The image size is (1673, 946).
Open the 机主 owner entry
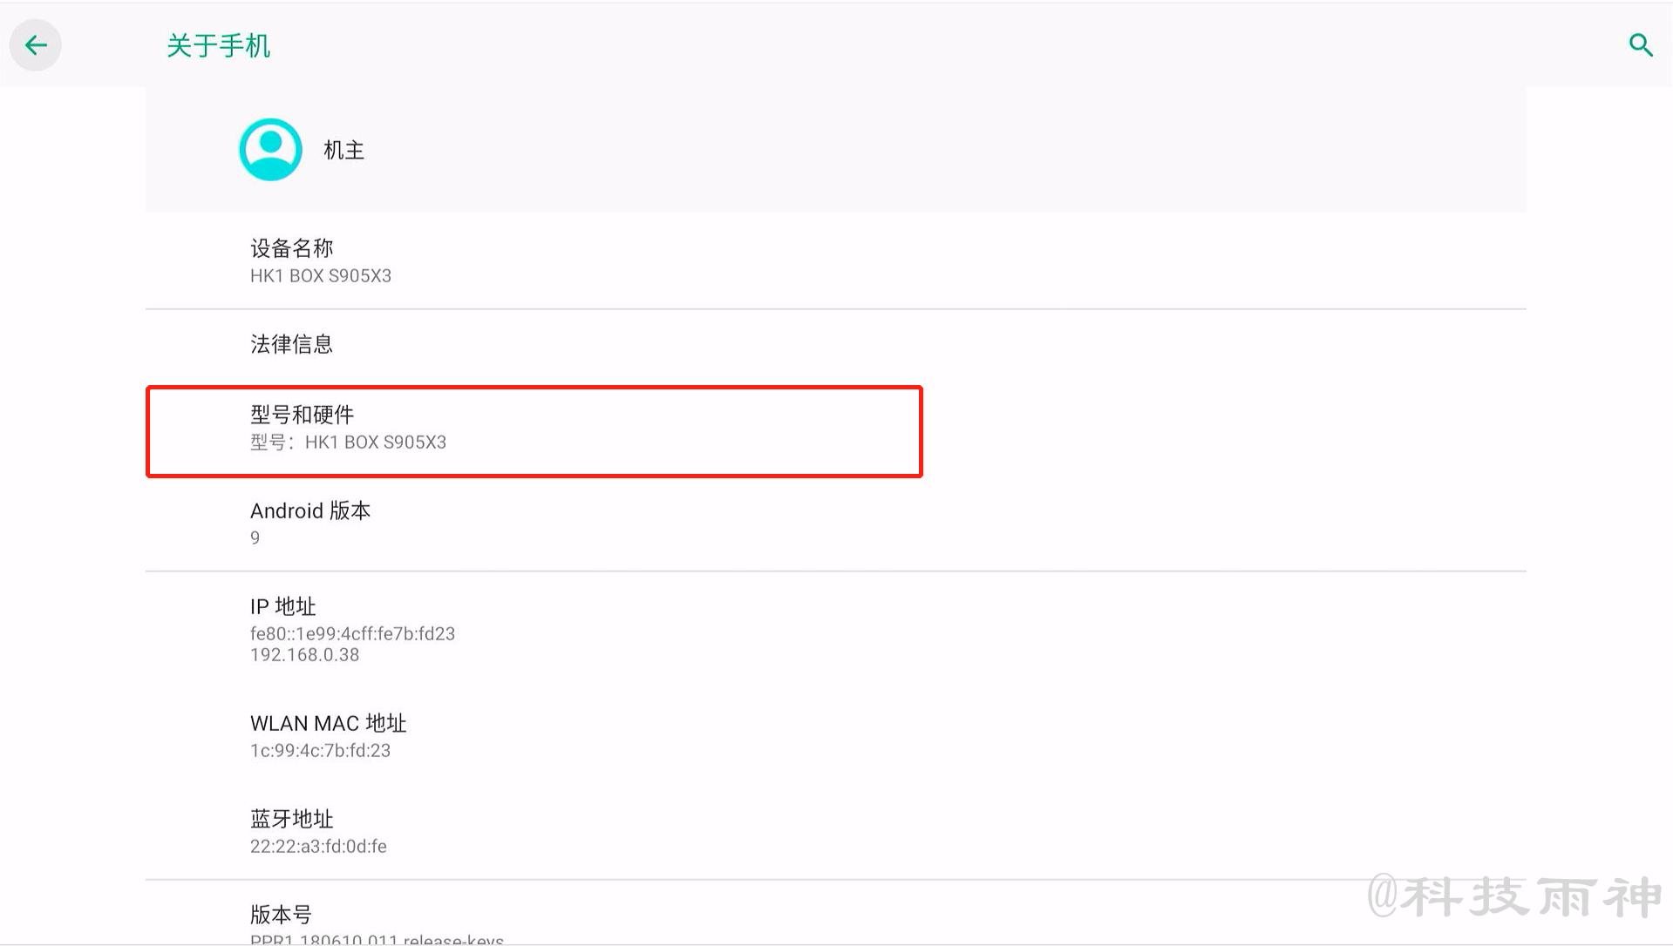835,150
